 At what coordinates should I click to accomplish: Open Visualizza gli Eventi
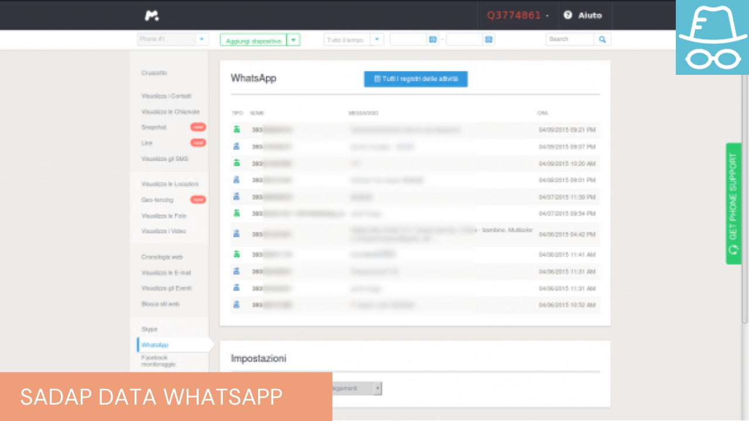[166, 288]
